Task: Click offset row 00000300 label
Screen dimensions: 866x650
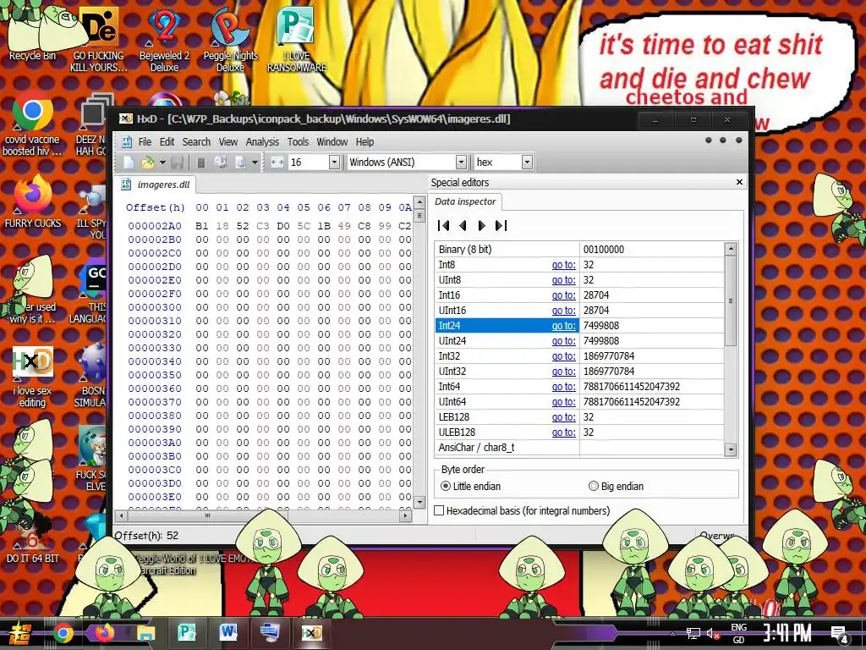Action: click(x=155, y=307)
